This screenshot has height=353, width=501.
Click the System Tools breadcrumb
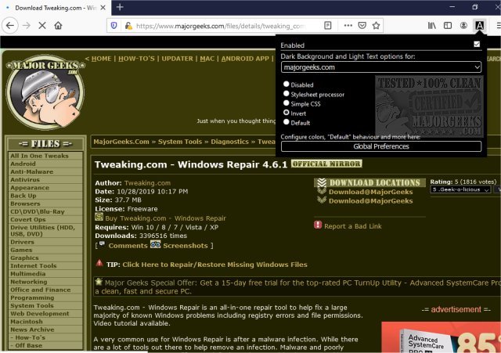[x=180, y=142]
